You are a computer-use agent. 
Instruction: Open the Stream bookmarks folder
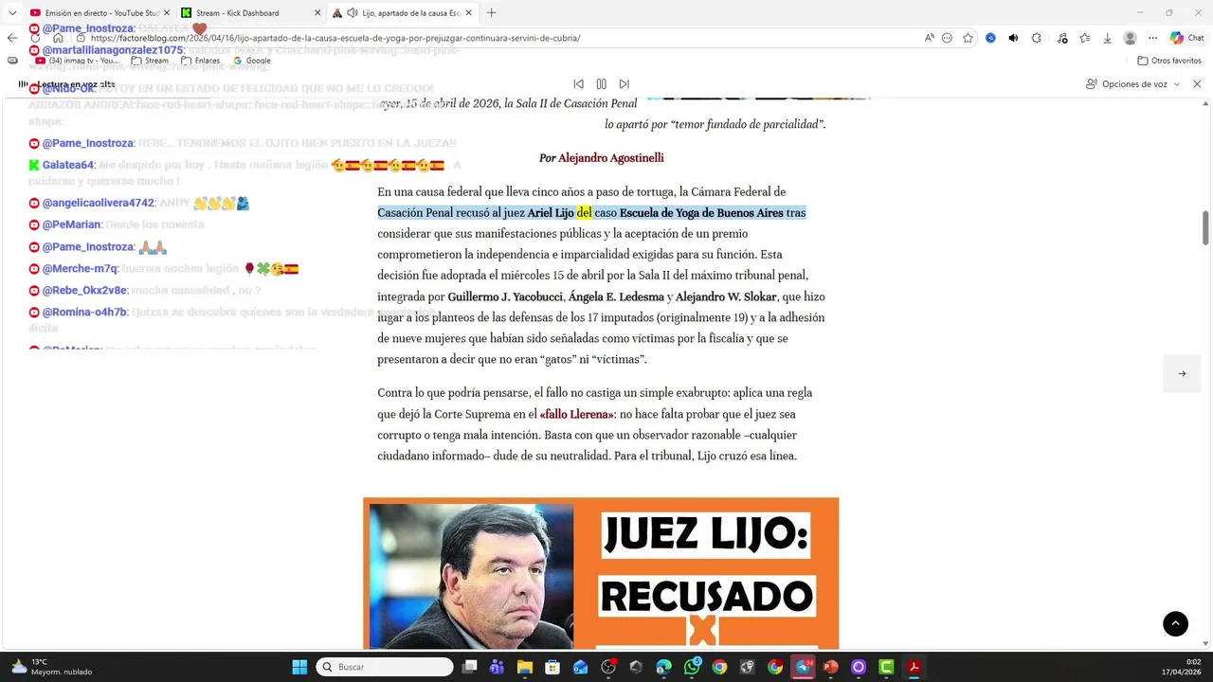click(151, 61)
